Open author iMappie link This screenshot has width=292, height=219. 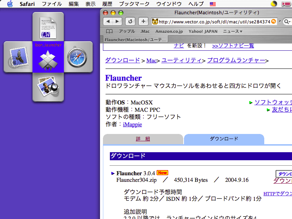point(132,124)
